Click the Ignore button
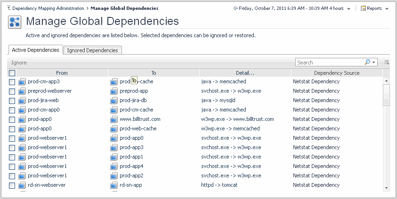 19,63
